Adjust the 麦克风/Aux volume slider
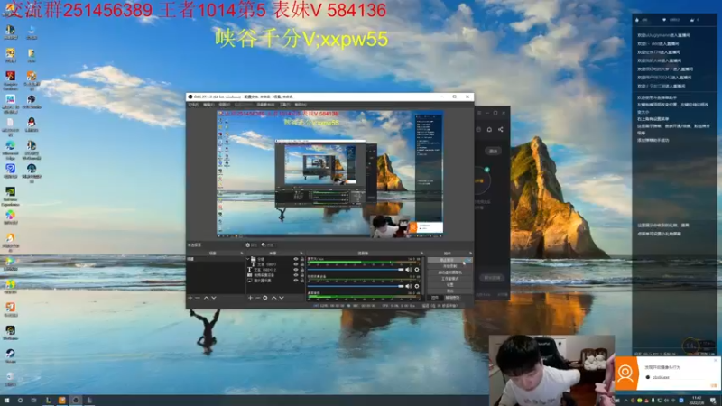The height and width of the screenshot is (406, 722). click(x=356, y=270)
